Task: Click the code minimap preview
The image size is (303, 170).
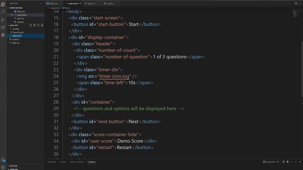Action: click(296, 13)
